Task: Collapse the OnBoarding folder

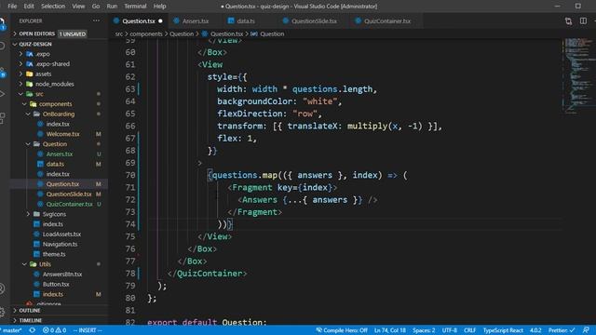Action: coord(58,114)
